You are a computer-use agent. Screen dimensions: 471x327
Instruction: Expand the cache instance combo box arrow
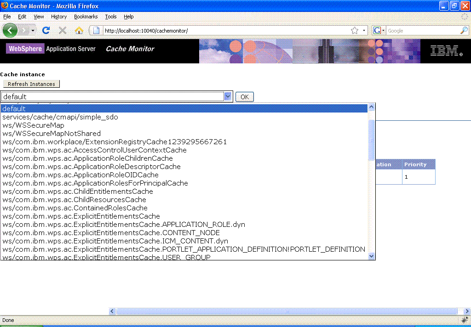228,96
